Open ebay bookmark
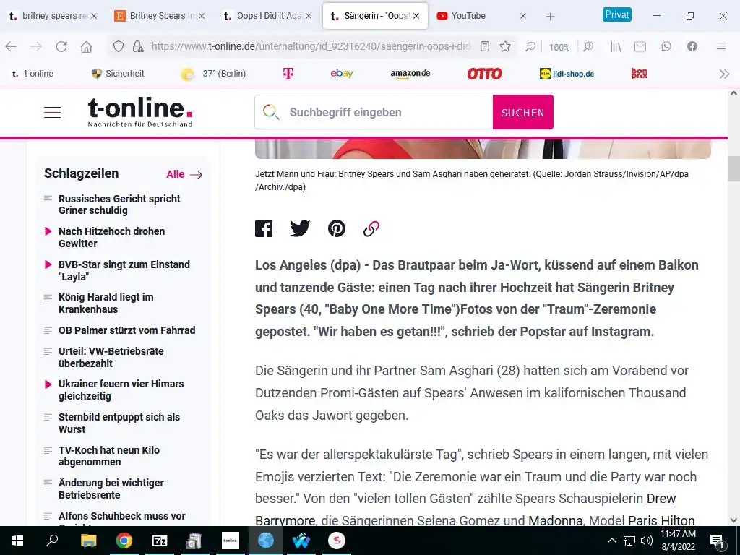Viewport: 740px width, 555px height. (x=342, y=74)
